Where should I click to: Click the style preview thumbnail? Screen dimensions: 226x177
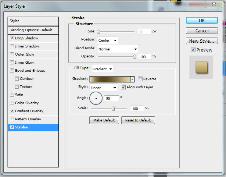(201, 67)
